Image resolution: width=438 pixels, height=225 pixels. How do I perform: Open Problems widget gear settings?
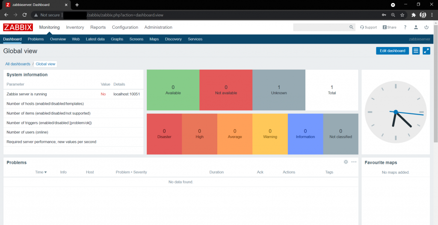tap(346, 162)
